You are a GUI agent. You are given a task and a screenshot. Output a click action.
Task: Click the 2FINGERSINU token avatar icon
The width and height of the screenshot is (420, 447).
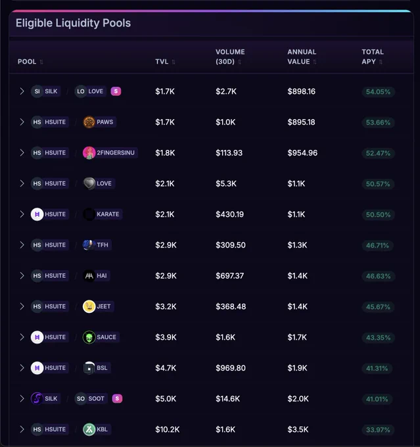tap(89, 153)
